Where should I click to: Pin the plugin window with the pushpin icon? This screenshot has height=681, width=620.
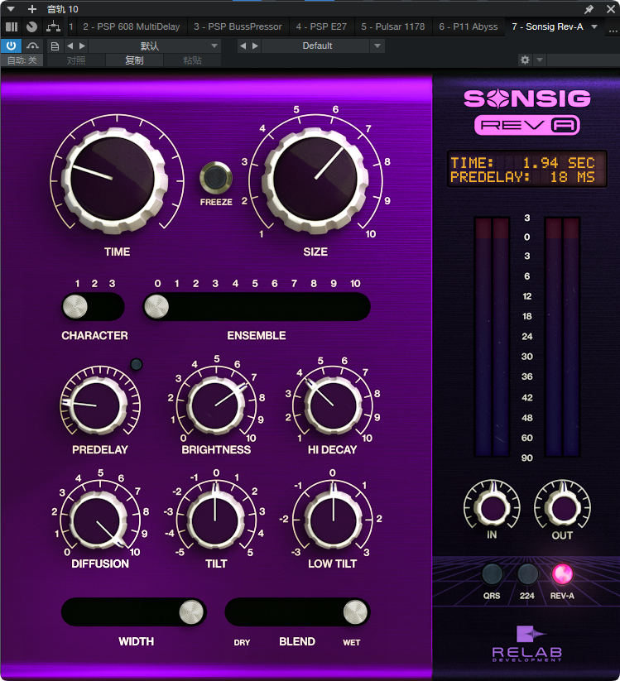(x=589, y=9)
